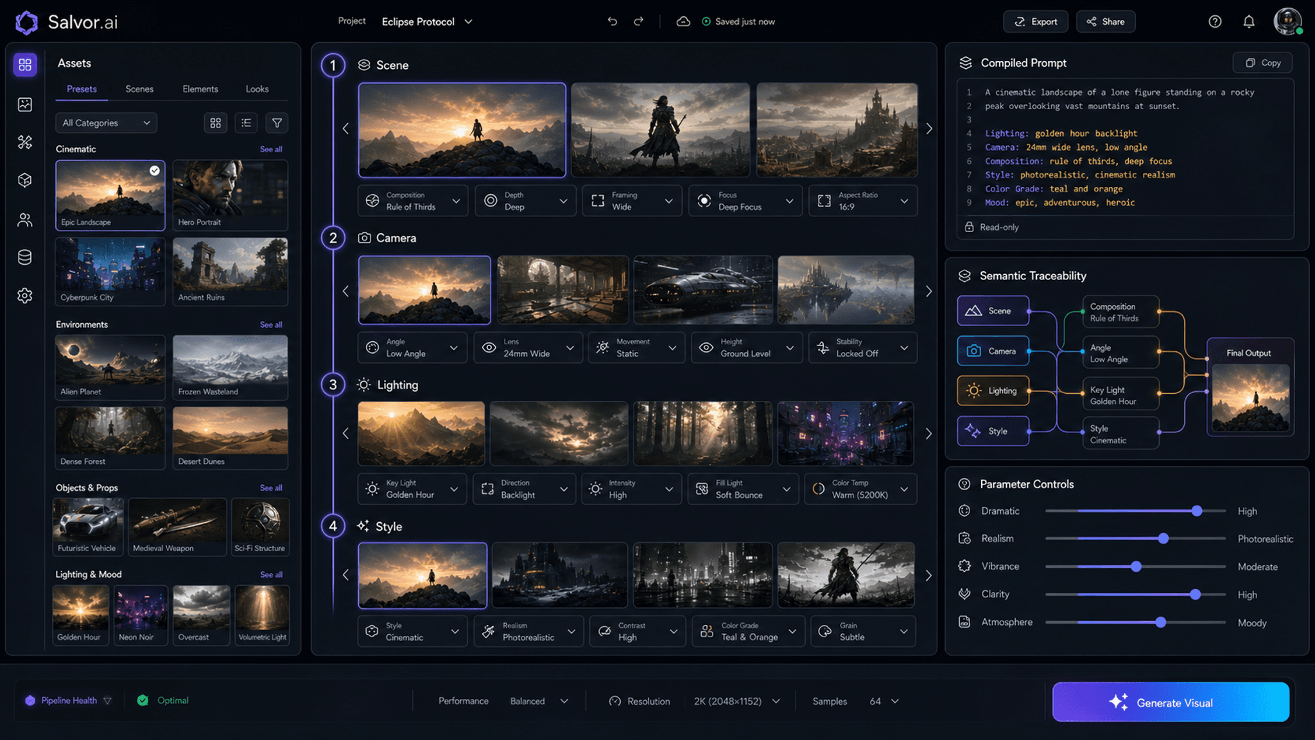
Task: Open the All Categories dropdown
Action: [107, 123]
